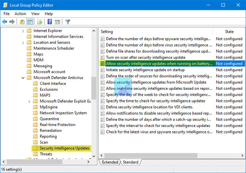246x173 pixels.
Task: Select the MAPS folder under Defender
Action: pyautogui.click(x=45, y=95)
